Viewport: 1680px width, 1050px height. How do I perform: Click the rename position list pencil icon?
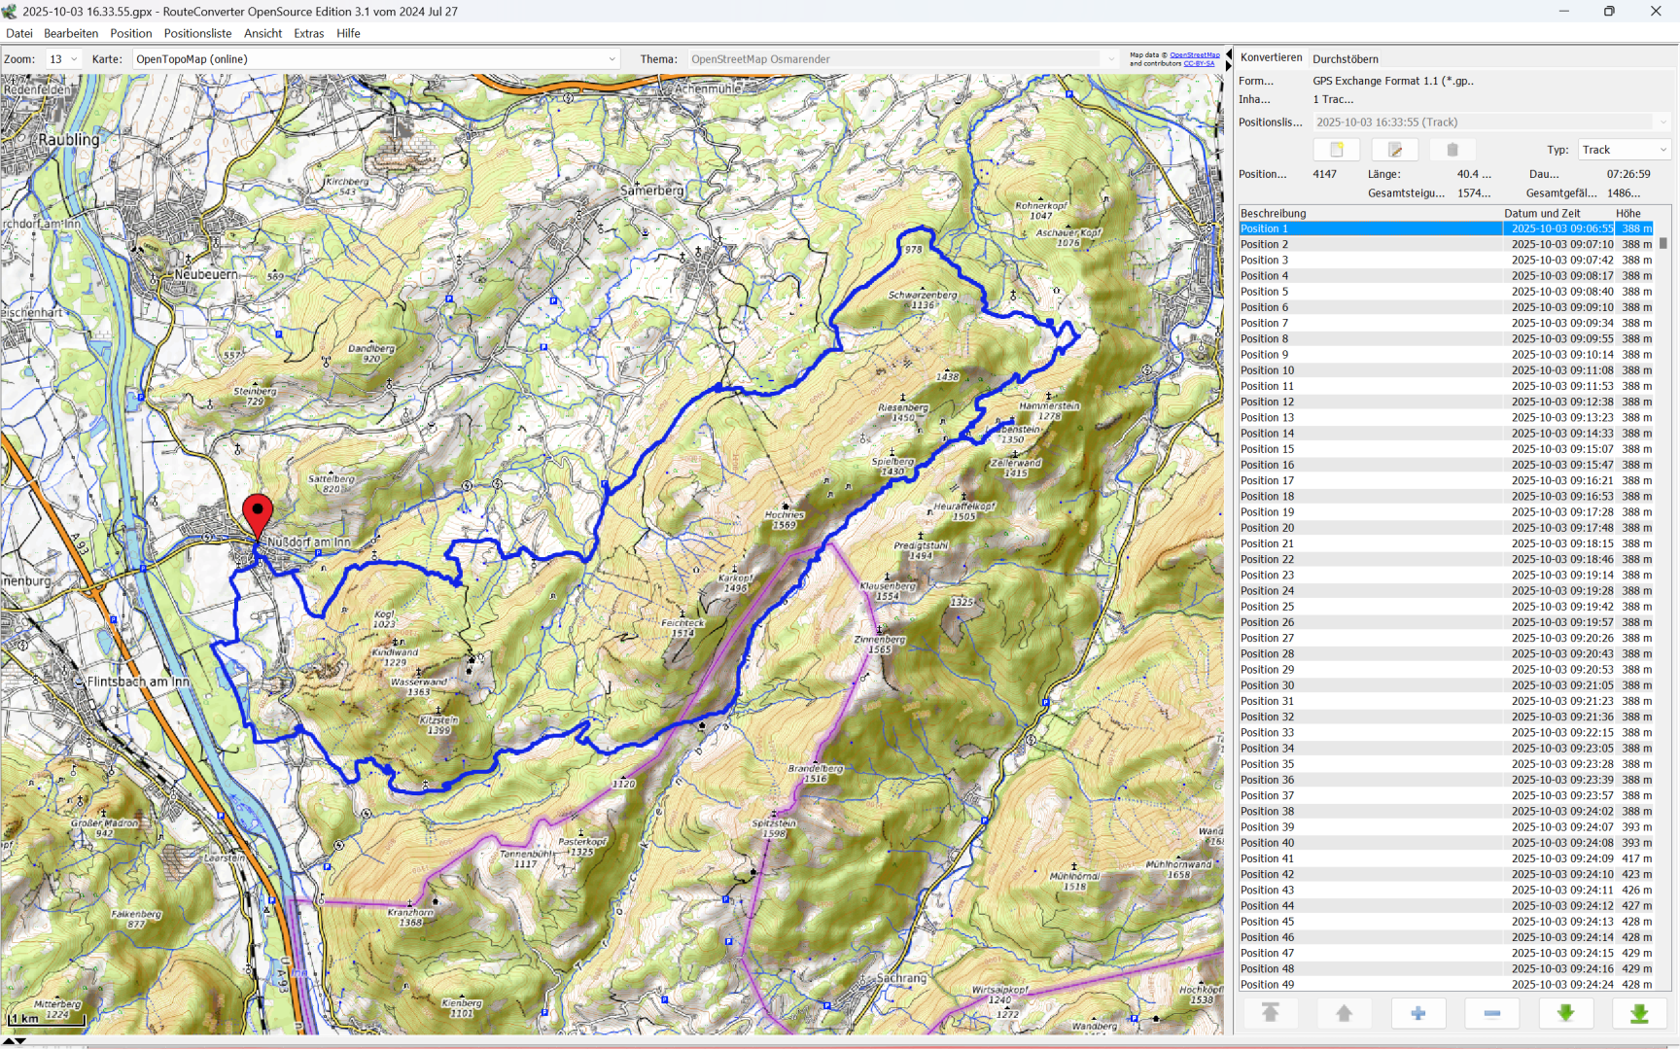click(x=1394, y=150)
